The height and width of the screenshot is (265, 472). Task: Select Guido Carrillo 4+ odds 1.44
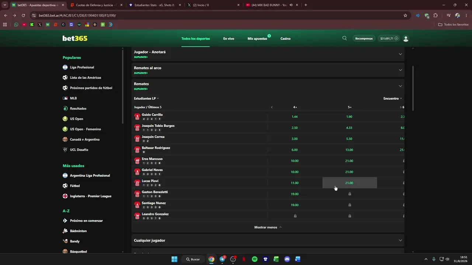295,117
